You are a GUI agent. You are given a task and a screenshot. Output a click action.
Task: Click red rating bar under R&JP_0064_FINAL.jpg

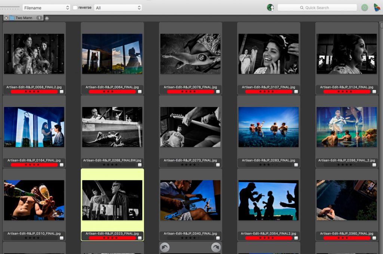[112, 92]
